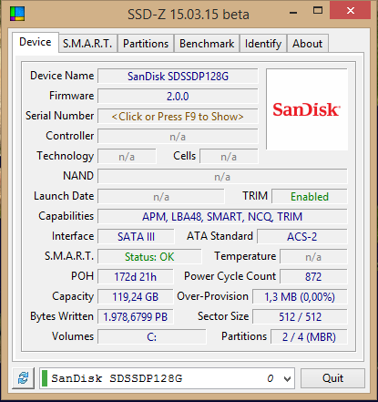This screenshot has height=402, width=378.
Task: Click the SSD-Z app icon in title bar
Action: (17, 14)
